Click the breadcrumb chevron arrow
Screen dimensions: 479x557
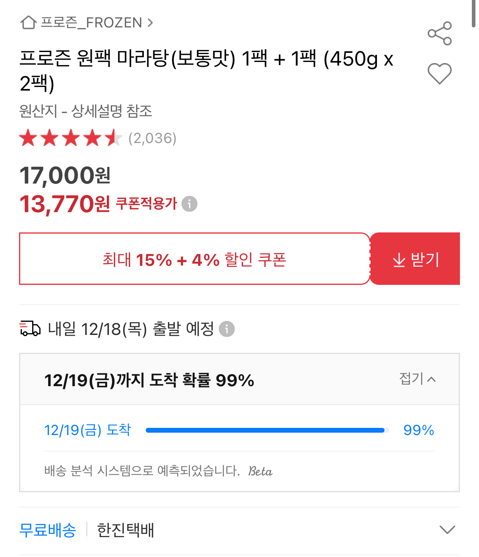[x=150, y=23]
